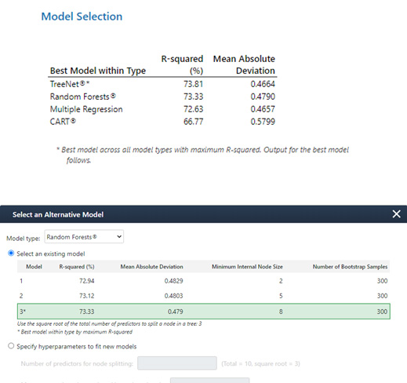This screenshot has width=407, height=383.
Task: Click the square root predictors note text
Action: point(109,323)
